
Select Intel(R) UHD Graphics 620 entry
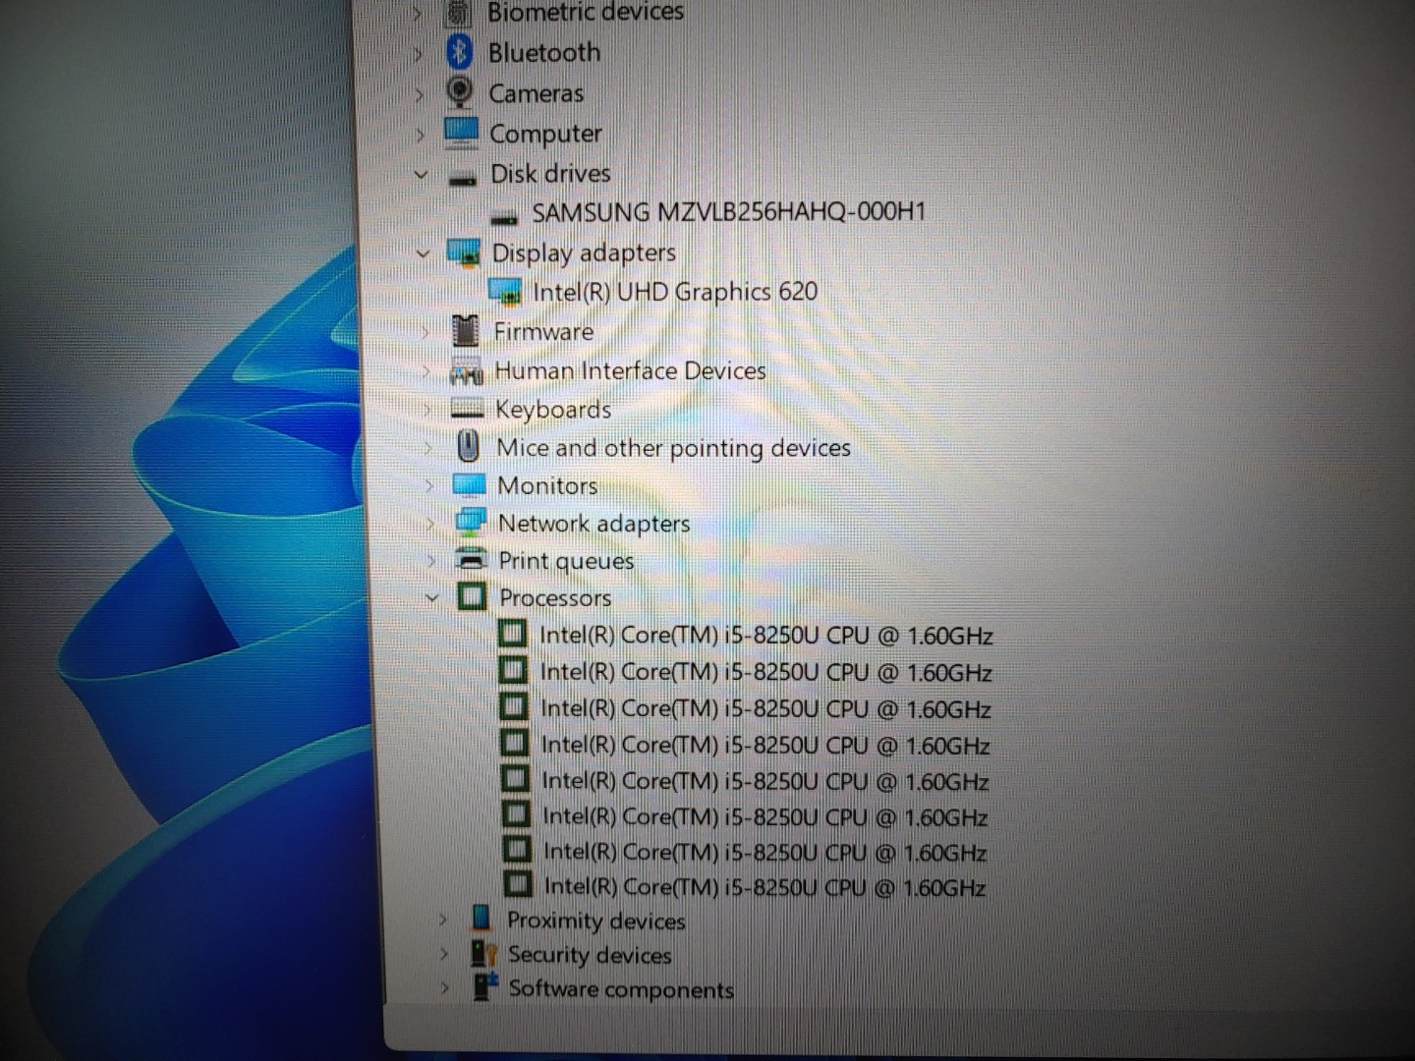(675, 292)
